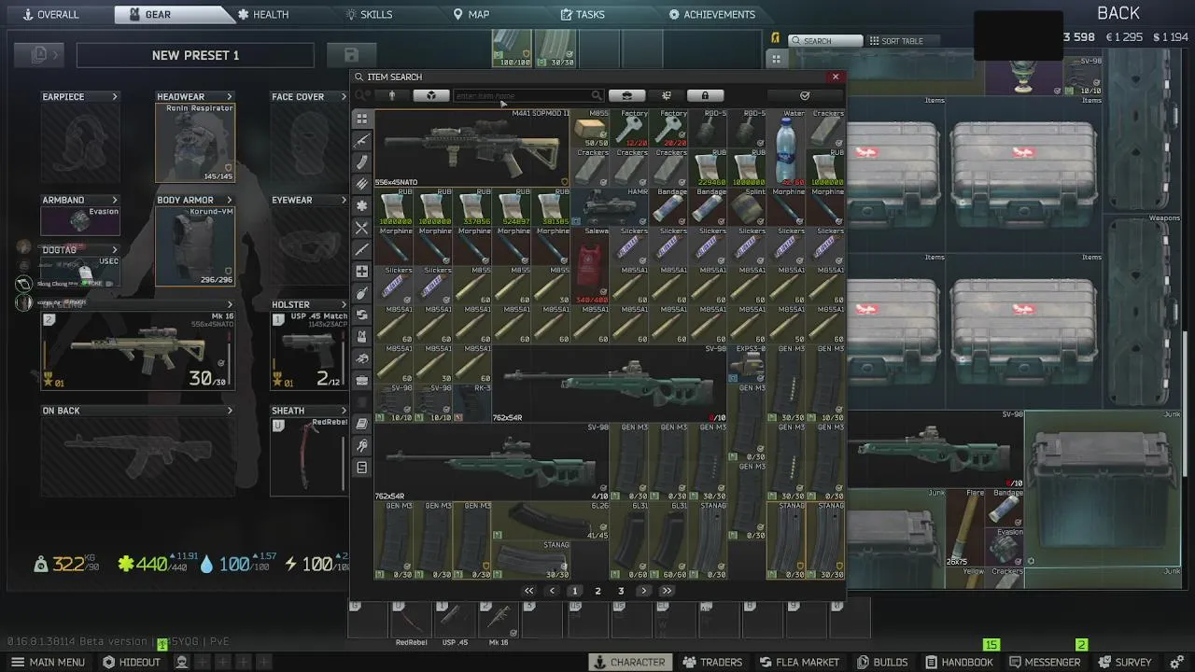Screen dimensions: 1195x672
Task: Open preset list copy icon
Action: (x=39, y=55)
